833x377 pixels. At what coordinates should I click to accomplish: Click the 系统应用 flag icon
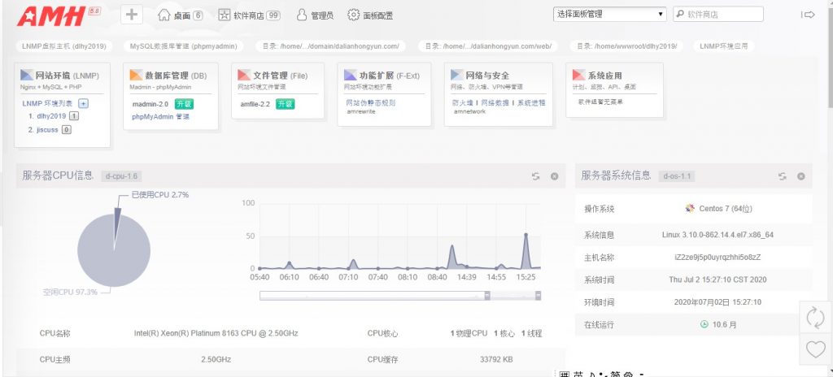[578, 75]
